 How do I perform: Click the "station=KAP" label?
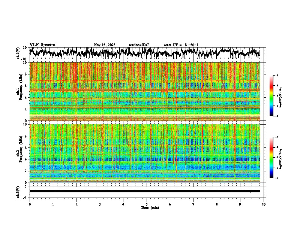pos(139,45)
